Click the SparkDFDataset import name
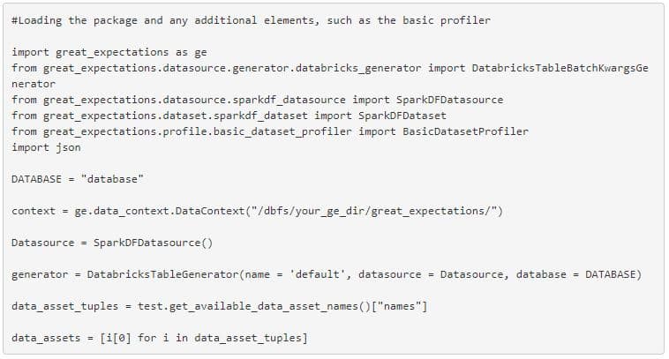Screen dimensions: 669x359 point(402,116)
